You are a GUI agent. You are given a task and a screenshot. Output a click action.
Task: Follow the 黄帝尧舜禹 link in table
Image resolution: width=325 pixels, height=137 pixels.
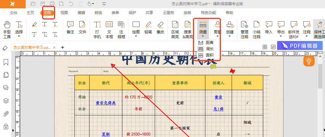pos(106,103)
